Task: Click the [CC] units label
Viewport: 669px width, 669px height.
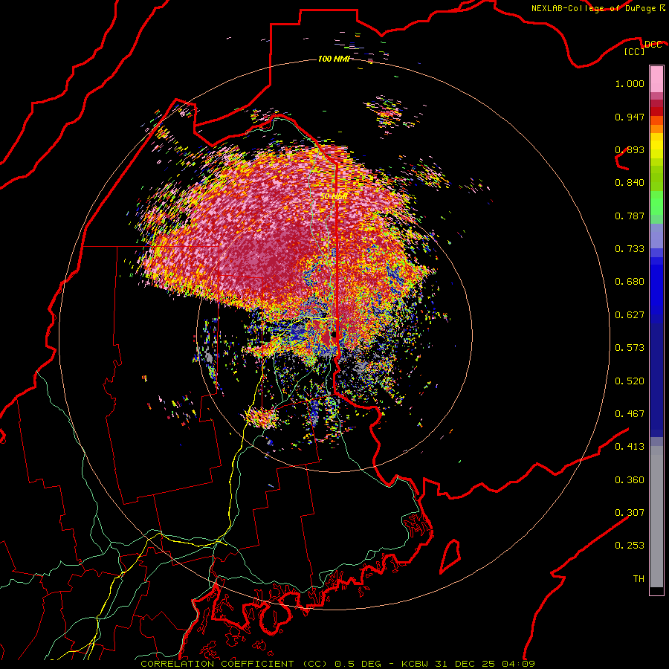Action: pos(634,51)
